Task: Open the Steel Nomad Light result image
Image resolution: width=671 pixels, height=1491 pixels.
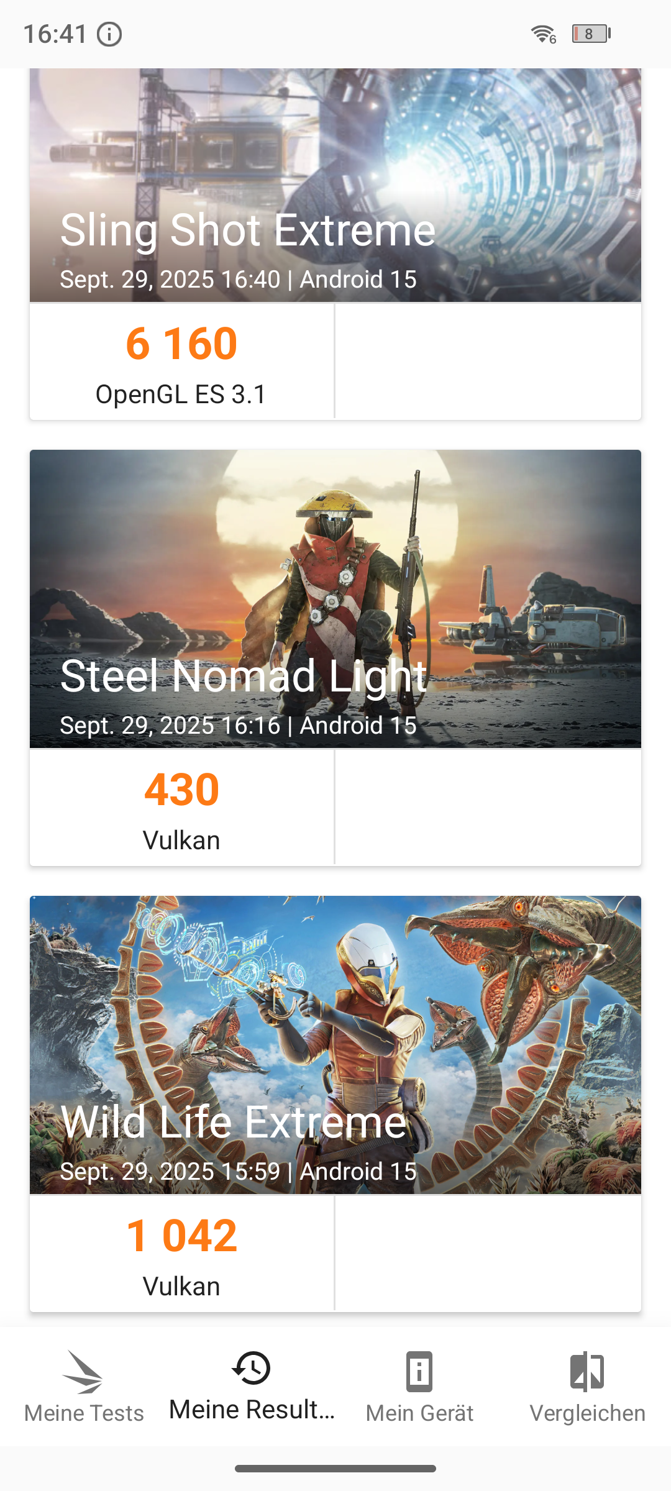Action: click(x=335, y=599)
